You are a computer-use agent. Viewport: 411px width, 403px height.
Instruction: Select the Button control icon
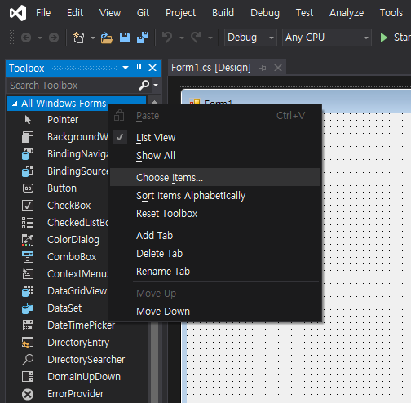pyautogui.click(x=28, y=188)
